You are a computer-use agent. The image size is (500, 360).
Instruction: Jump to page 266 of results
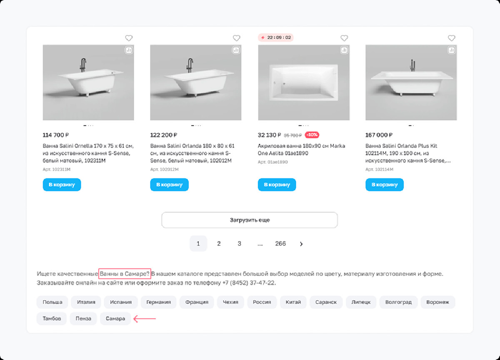pyautogui.click(x=280, y=244)
